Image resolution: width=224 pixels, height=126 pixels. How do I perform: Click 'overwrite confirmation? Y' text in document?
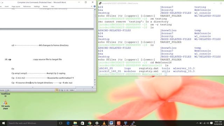tap(62, 78)
